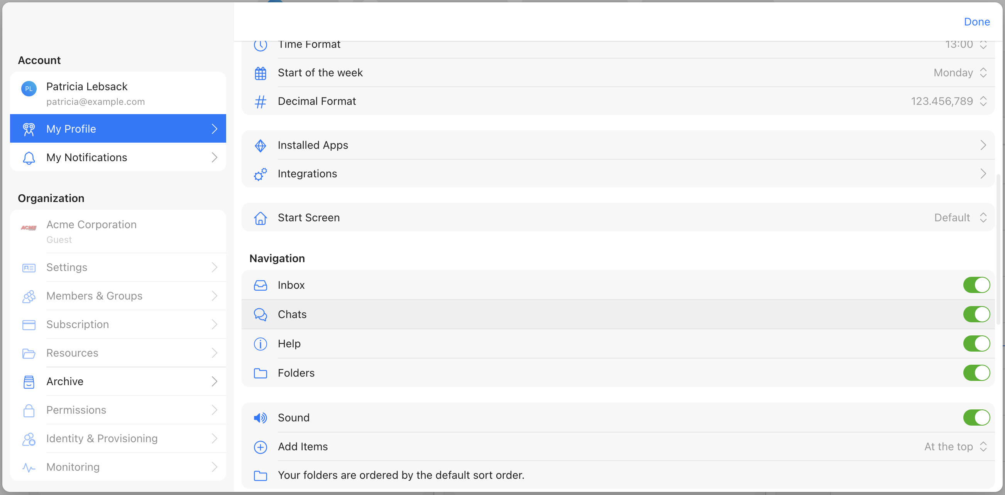The height and width of the screenshot is (495, 1005).
Task: Open the Start of the week dropdown
Action: click(960, 73)
